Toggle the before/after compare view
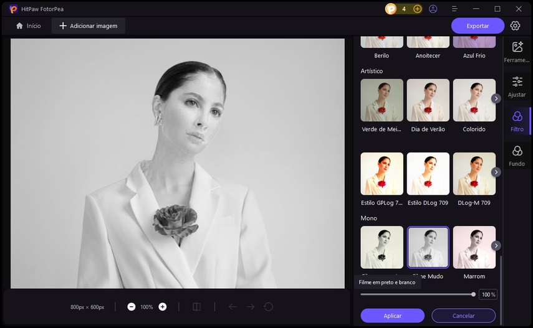533x328 pixels. click(x=196, y=307)
